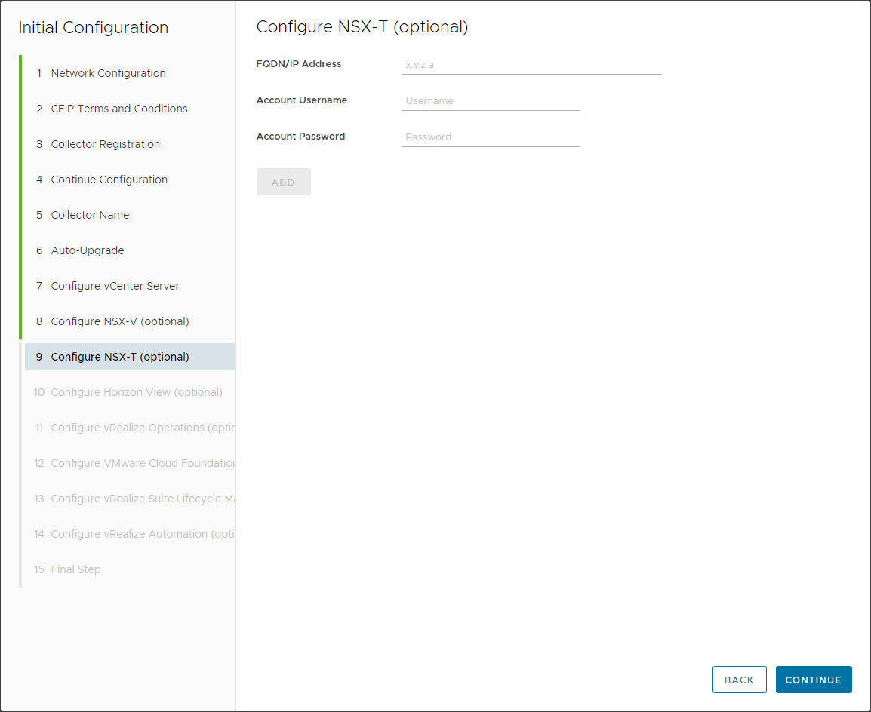The width and height of the screenshot is (871, 712).
Task: Click the Initial Configuration heading
Action: click(x=94, y=27)
